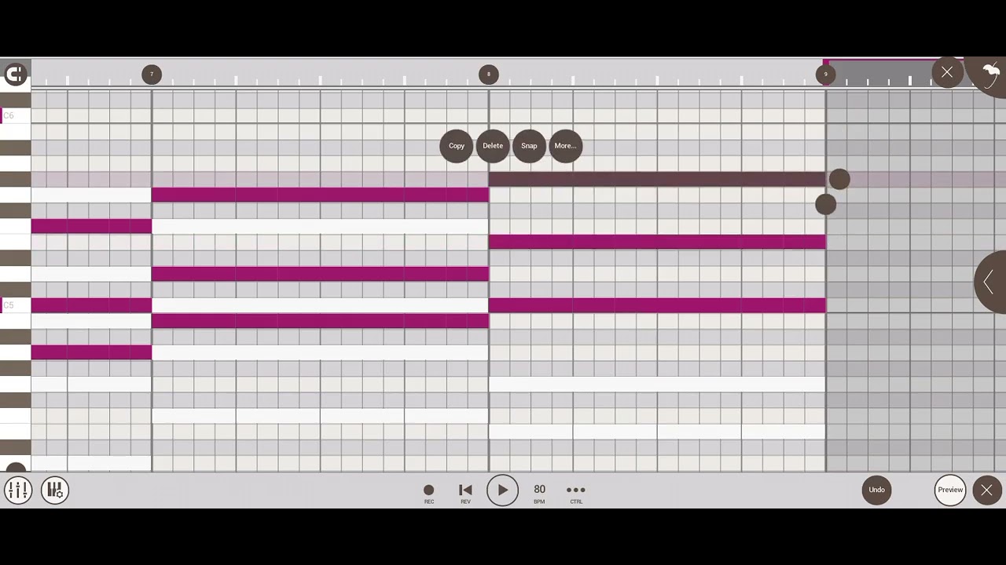Screen dimensions: 1006x565
Task: Select the B4 note in bar 7
Action: click(320, 321)
